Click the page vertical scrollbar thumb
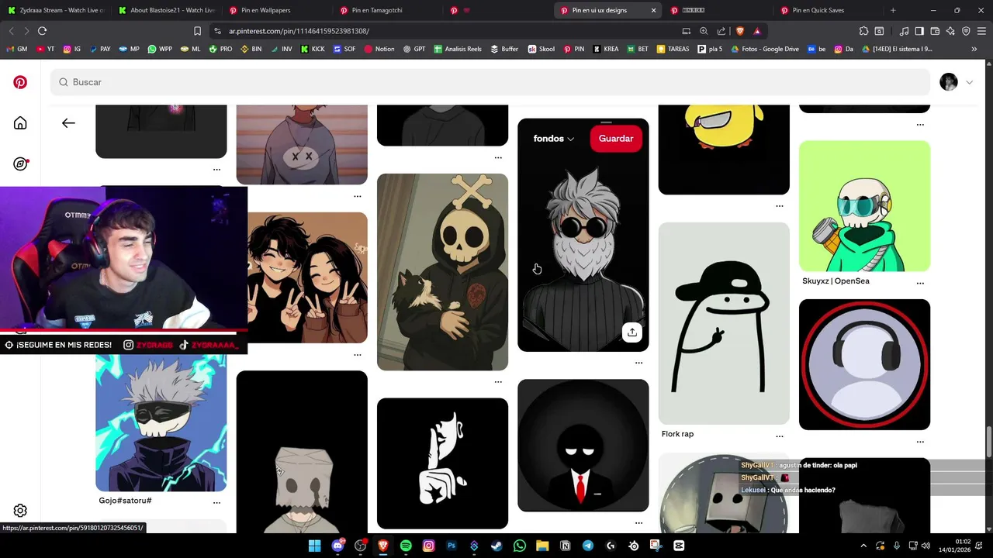 tap(988, 442)
